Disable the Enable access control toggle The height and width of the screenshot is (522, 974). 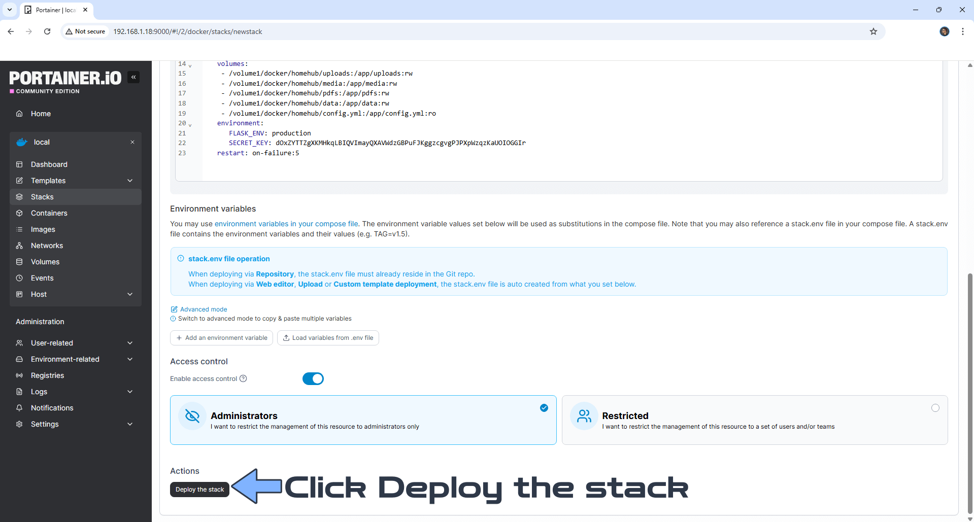pyautogui.click(x=313, y=379)
